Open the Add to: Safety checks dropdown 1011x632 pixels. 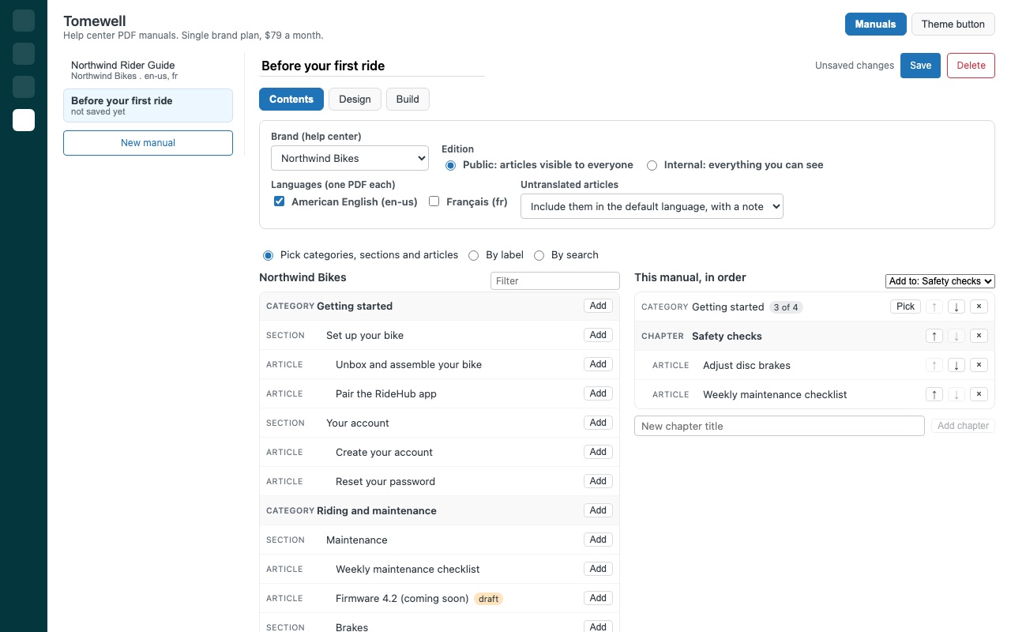(x=940, y=281)
